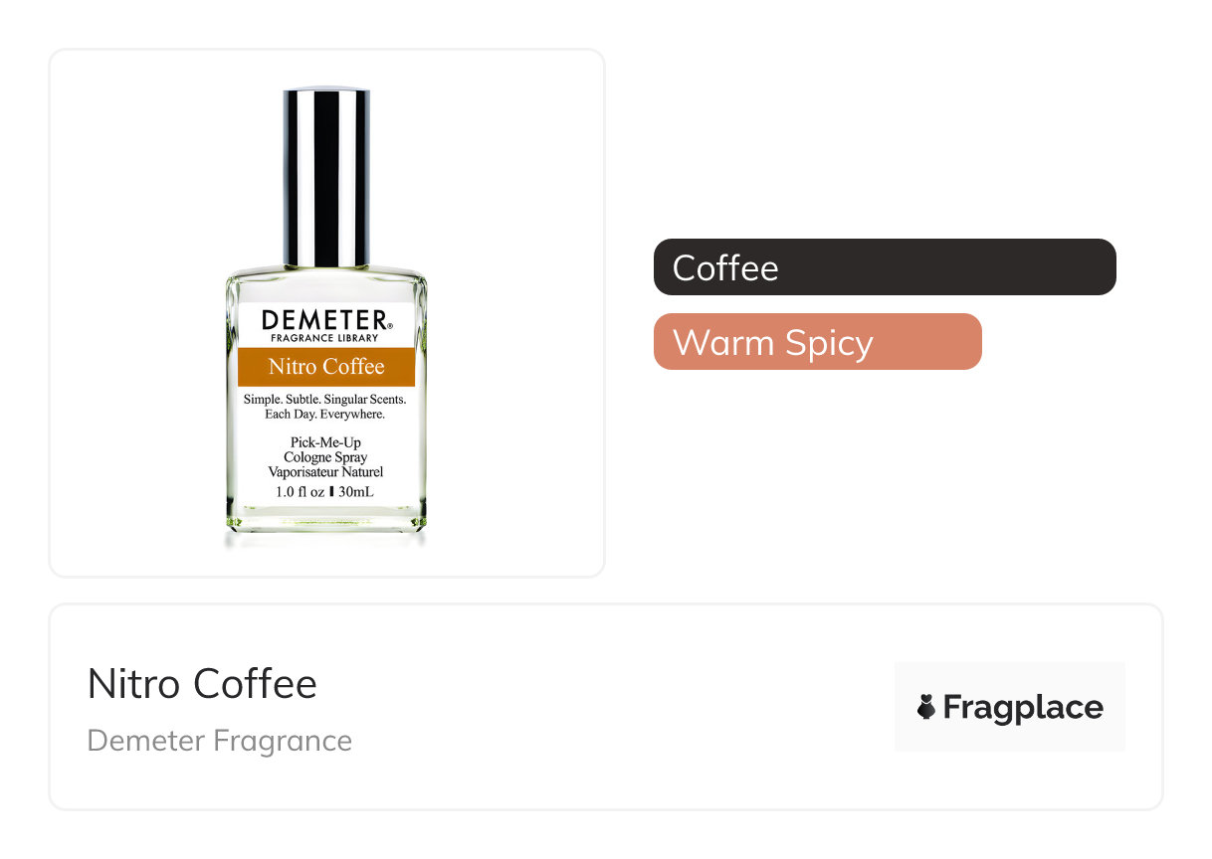Viewport: 1212px width, 859px height.
Task: Select the Coffee accord bar
Action: point(885,266)
